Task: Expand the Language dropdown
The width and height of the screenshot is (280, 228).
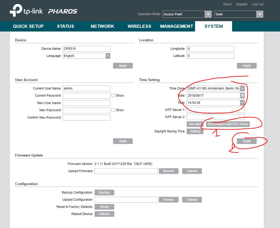Action: (108, 56)
